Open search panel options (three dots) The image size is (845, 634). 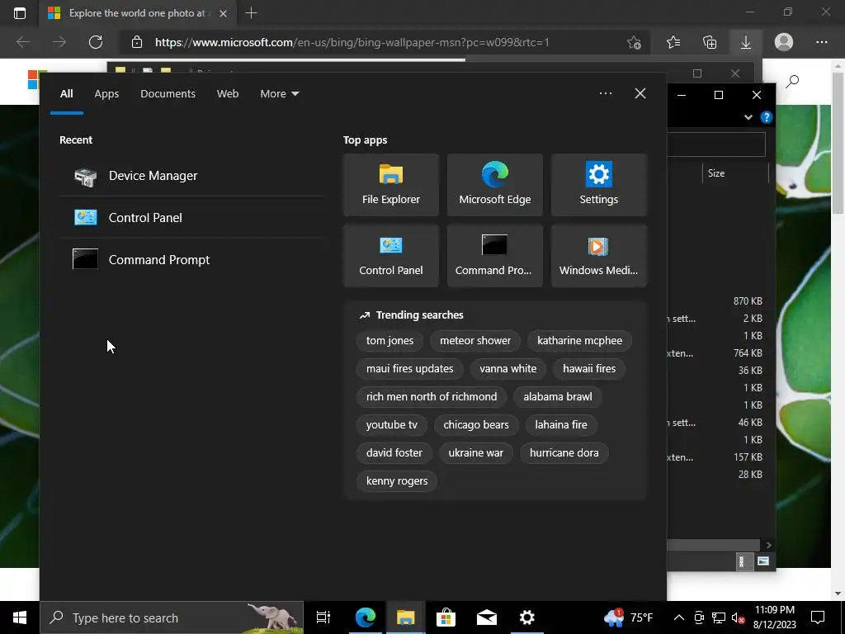tap(605, 93)
